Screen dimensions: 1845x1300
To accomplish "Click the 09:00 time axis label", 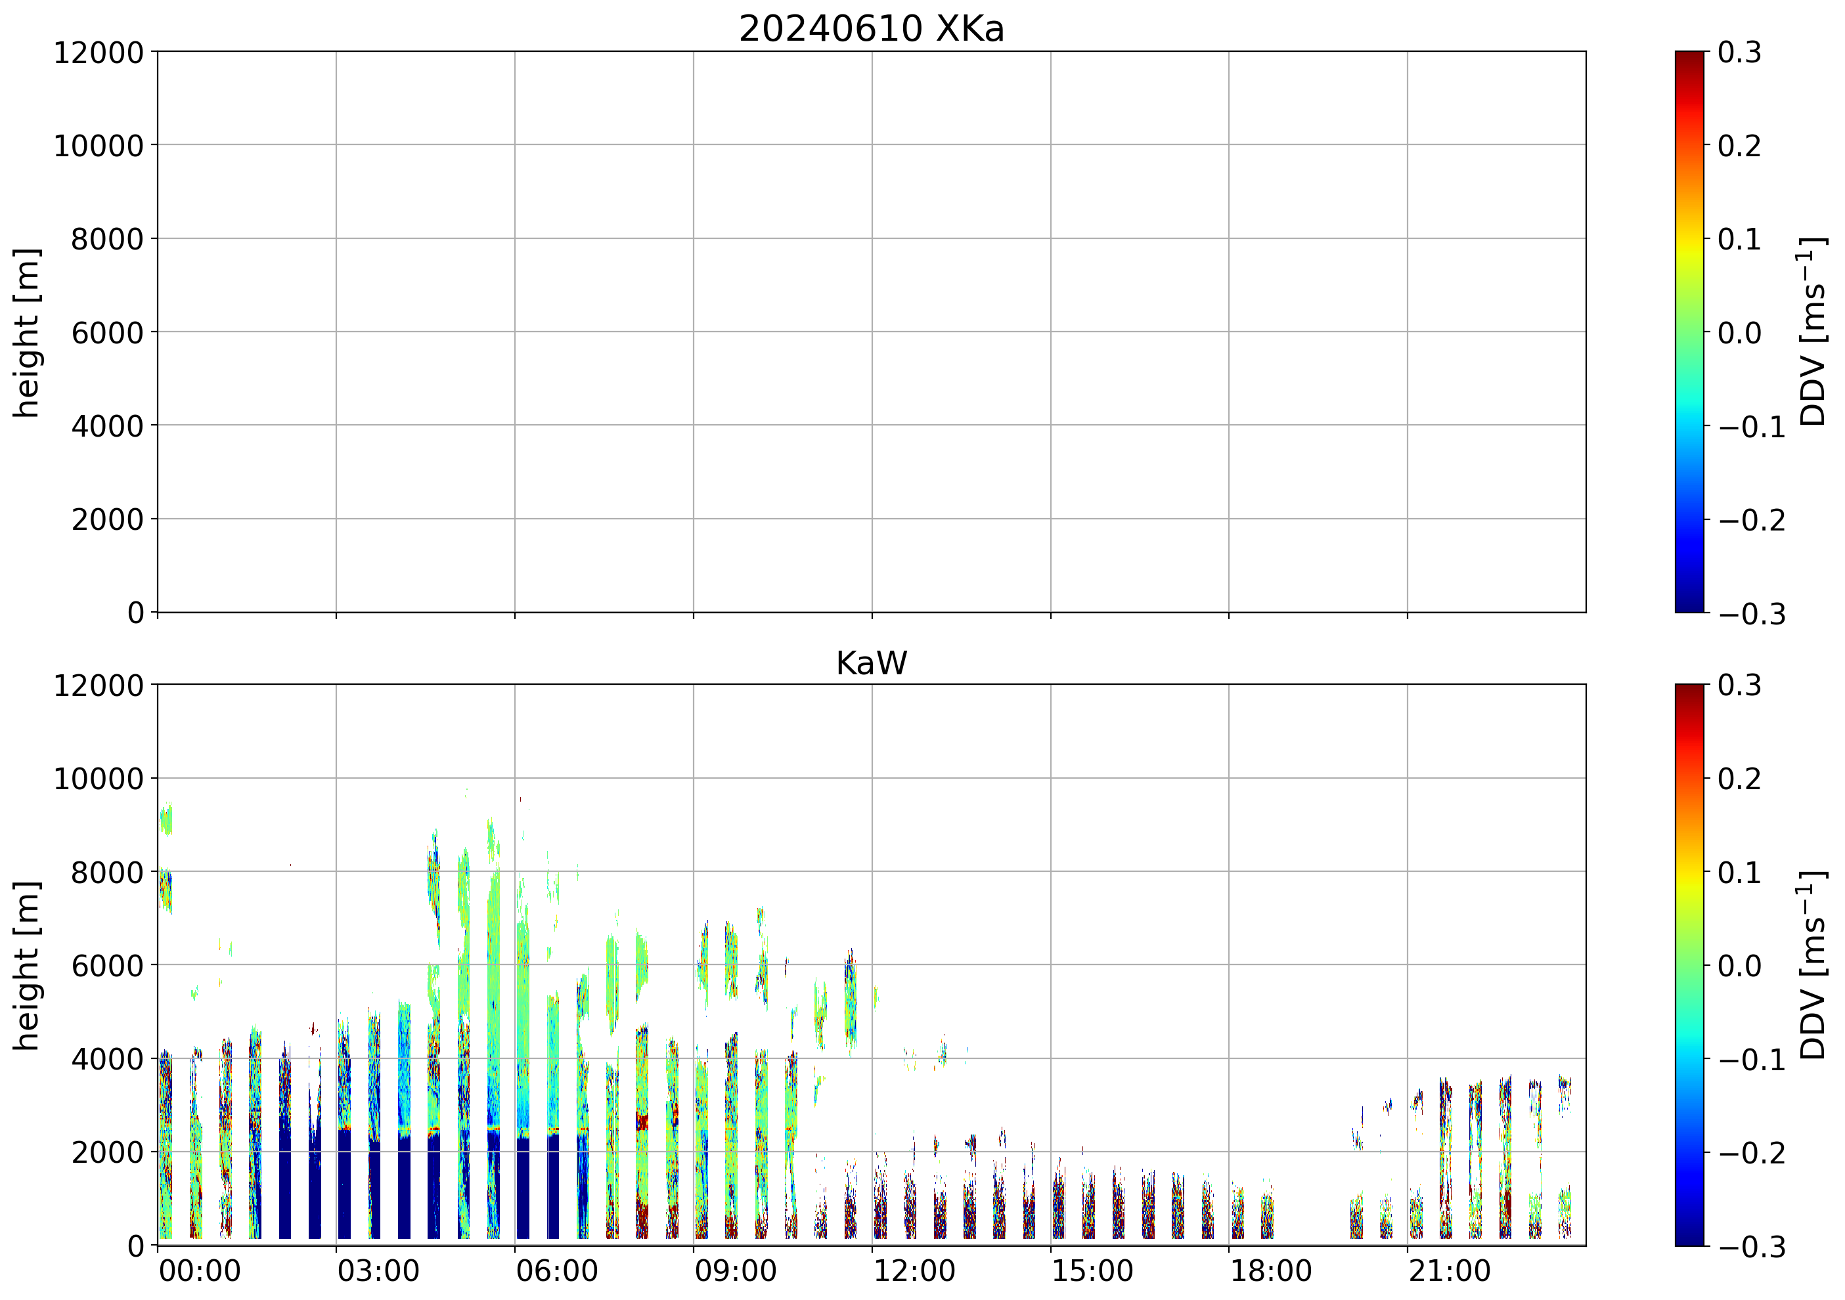I will [x=735, y=1271].
